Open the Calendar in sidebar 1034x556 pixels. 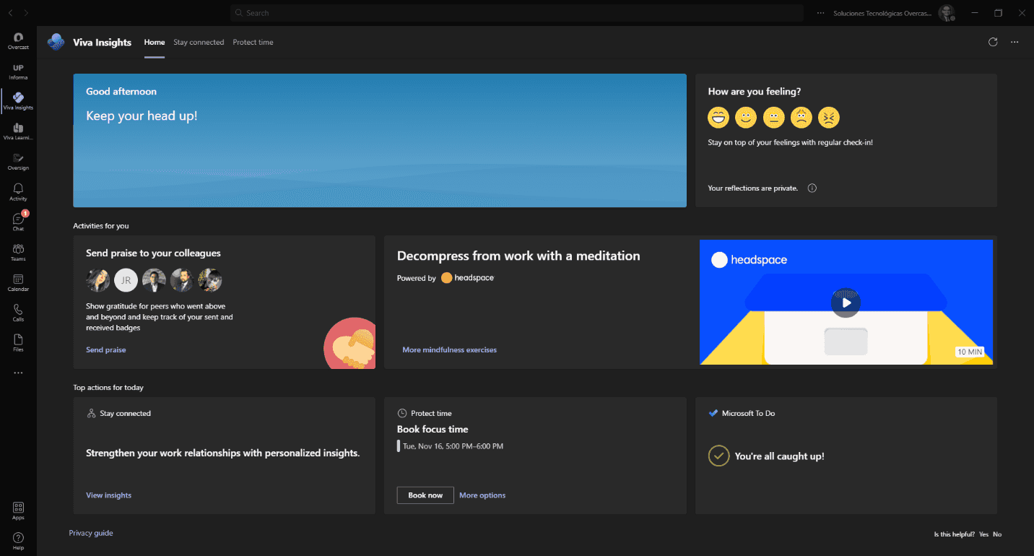[x=18, y=283]
